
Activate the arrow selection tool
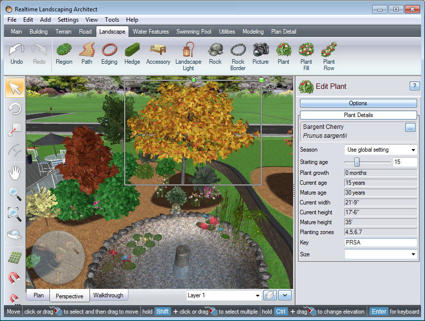point(15,88)
